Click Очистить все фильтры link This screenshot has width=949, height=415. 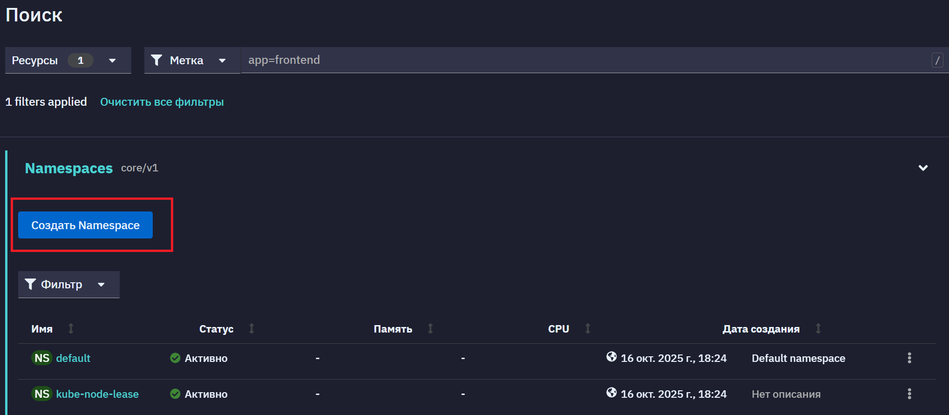[162, 102]
